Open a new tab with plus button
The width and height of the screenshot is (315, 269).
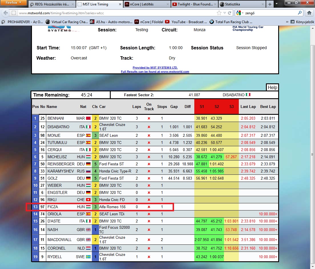270,4
